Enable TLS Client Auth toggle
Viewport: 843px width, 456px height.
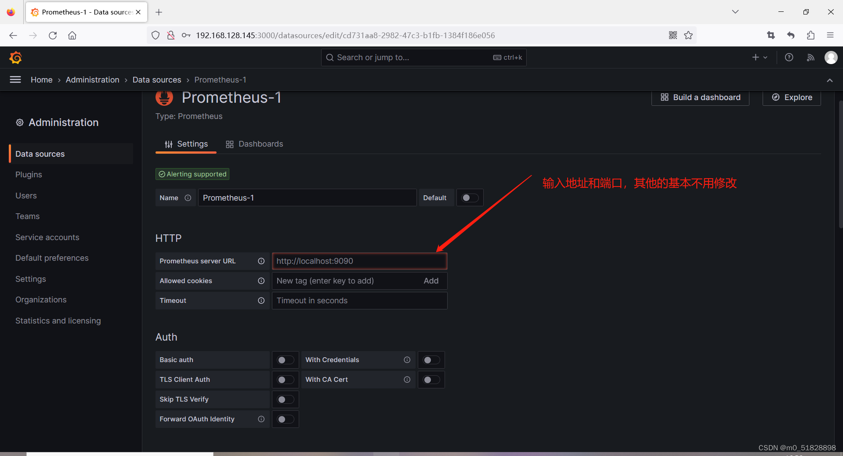286,380
